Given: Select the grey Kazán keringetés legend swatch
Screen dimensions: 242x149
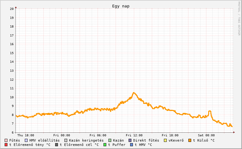Looking at the screenshot, I should pyautogui.click(x=66, y=140).
